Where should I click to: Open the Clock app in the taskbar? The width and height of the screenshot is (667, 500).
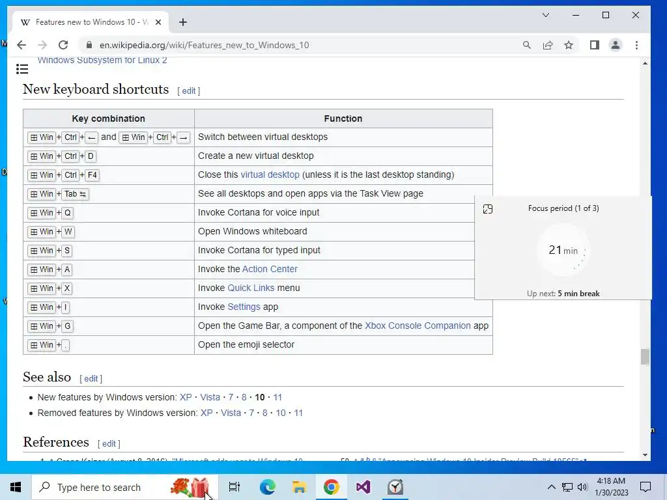pos(395,487)
